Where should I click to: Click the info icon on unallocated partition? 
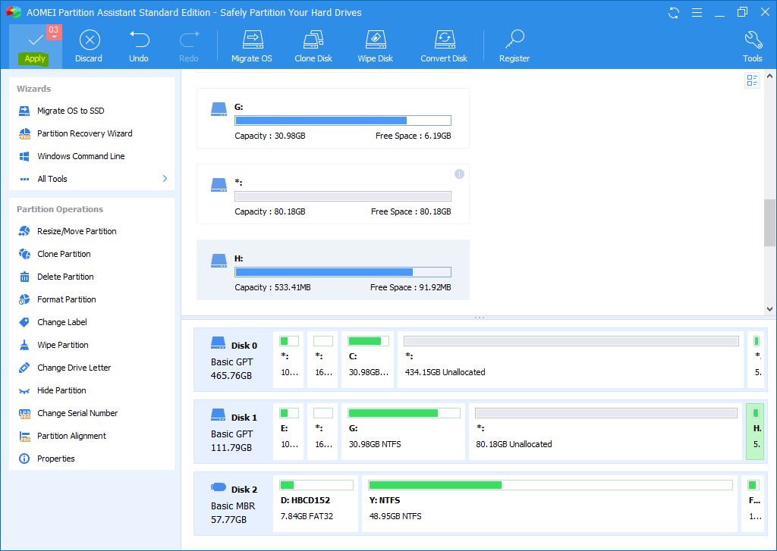tap(459, 174)
